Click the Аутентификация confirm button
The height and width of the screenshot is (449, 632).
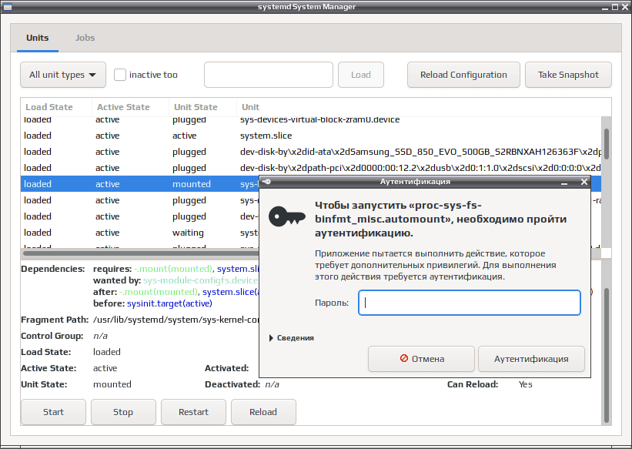coord(531,359)
